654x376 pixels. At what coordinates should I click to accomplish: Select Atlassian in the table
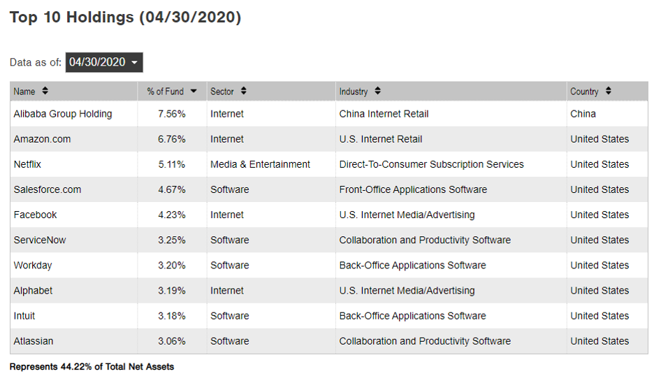tap(34, 341)
